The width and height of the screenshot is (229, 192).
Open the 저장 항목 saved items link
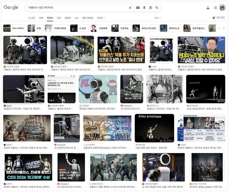pyautogui.click(x=219, y=18)
